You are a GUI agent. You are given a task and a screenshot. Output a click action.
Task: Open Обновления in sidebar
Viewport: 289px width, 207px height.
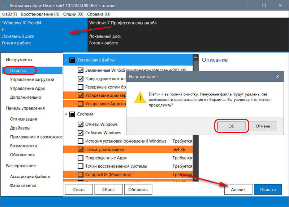tap(22, 155)
